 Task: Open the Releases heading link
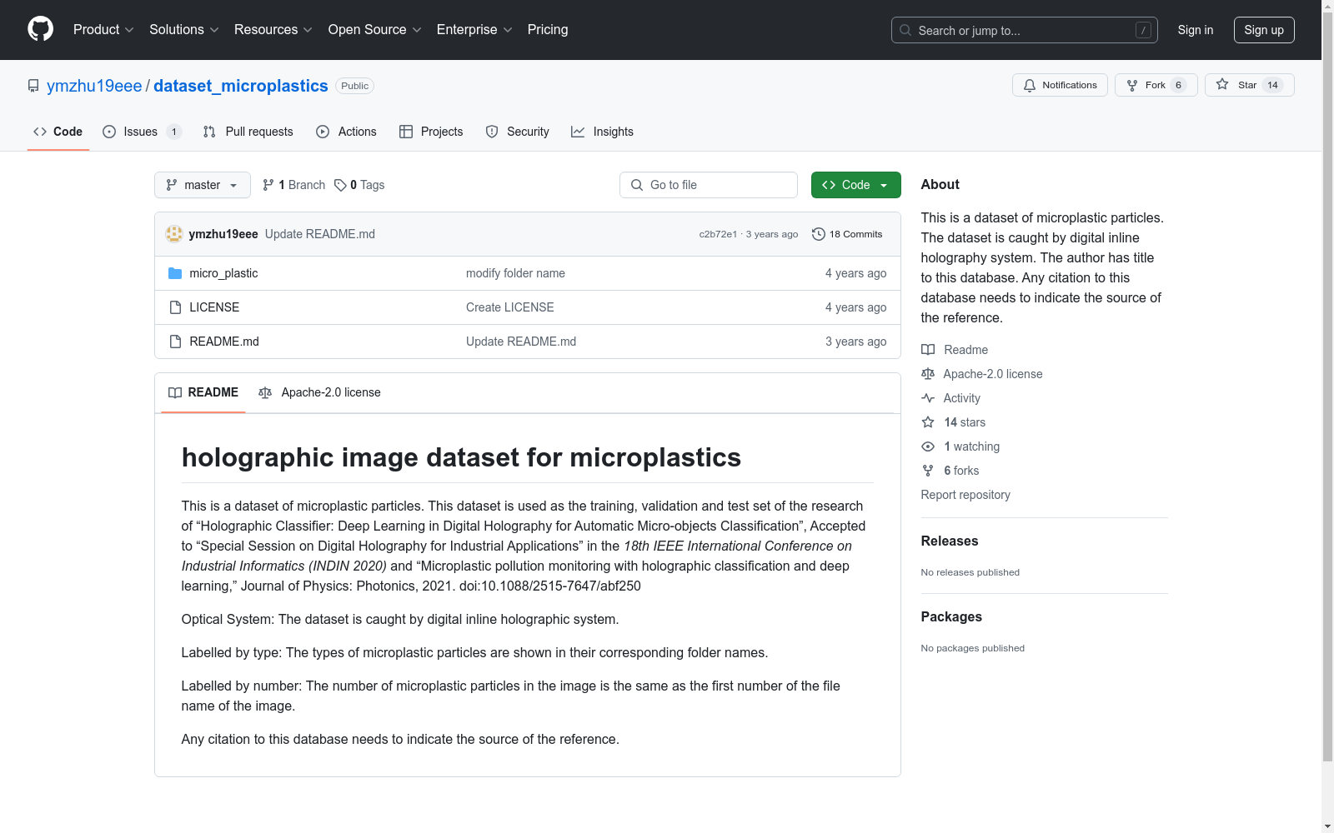950,541
